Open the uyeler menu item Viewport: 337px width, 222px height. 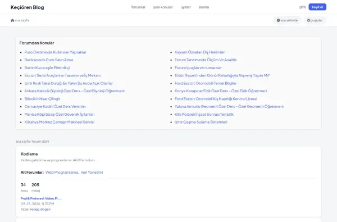tap(186, 7)
